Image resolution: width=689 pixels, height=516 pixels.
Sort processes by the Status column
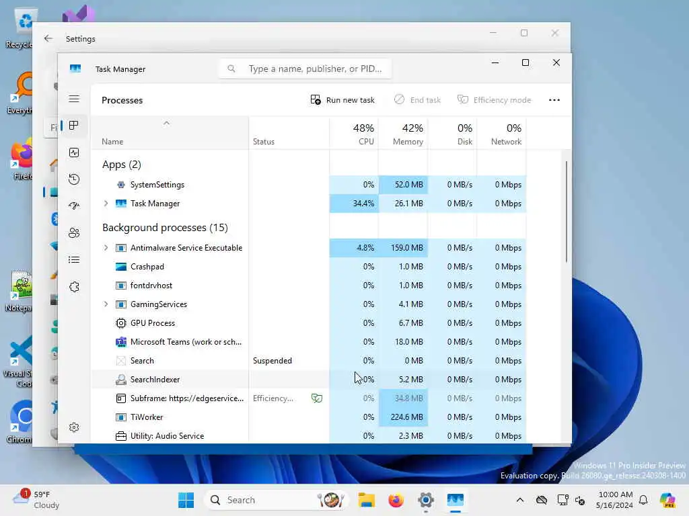click(x=289, y=134)
